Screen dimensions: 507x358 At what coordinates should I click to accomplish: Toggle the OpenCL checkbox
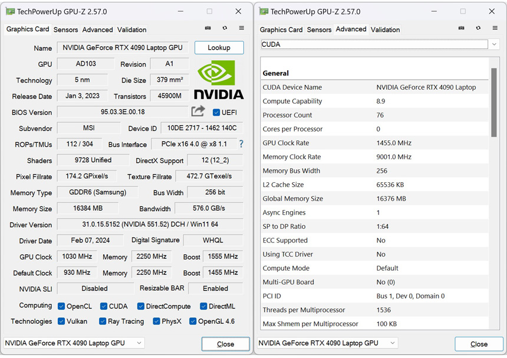click(61, 306)
